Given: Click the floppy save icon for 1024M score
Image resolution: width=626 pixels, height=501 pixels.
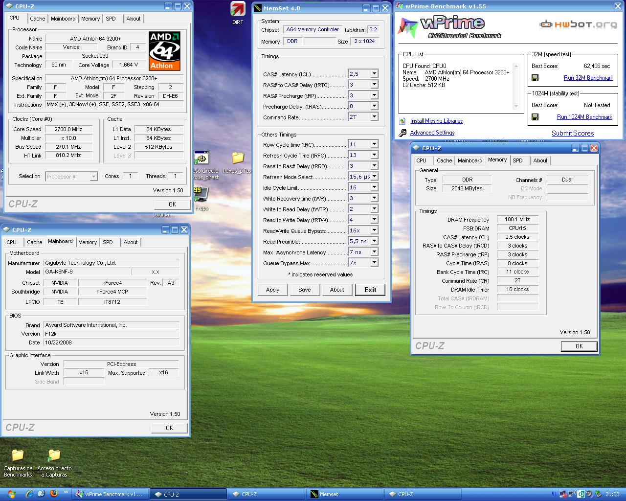Looking at the screenshot, I should [535, 117].
